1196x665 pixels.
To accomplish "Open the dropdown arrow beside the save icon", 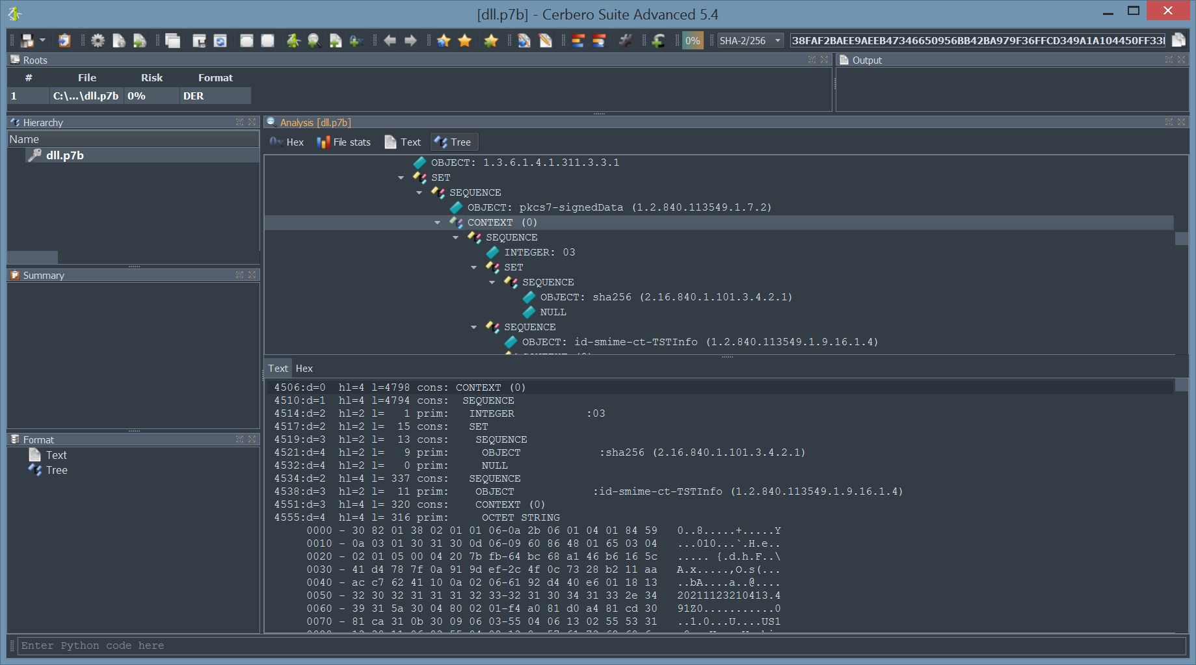I will pos(43,40).
